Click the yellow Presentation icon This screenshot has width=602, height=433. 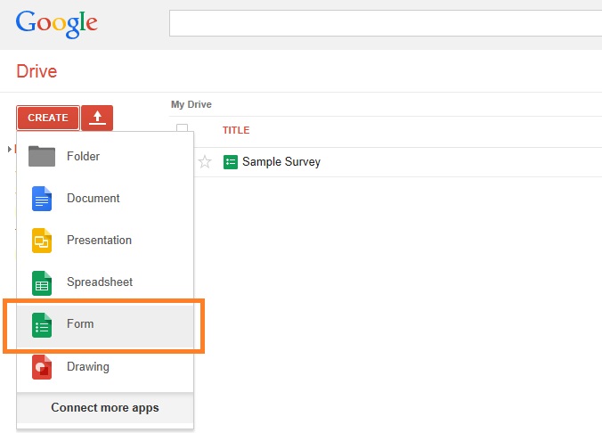coord(42,241)
